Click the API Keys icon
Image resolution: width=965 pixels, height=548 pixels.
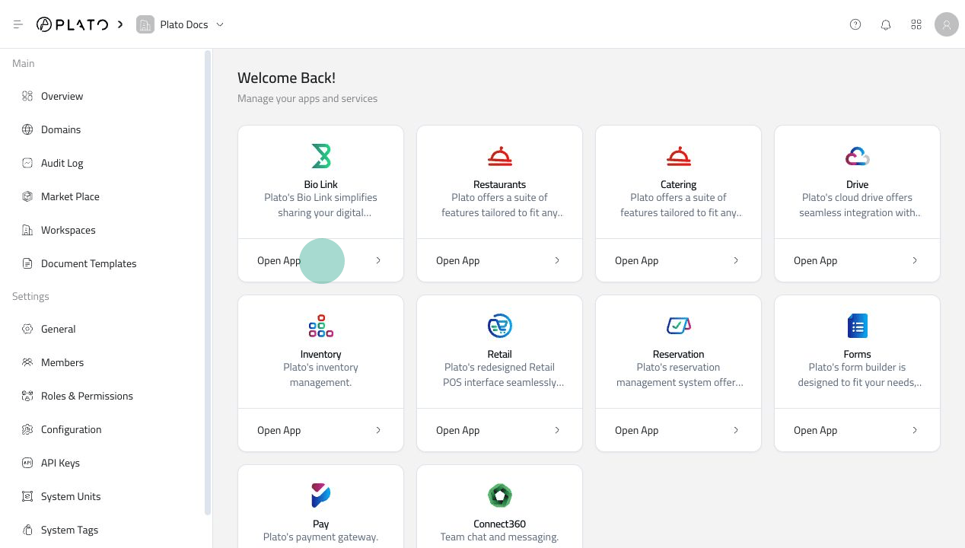27,463
